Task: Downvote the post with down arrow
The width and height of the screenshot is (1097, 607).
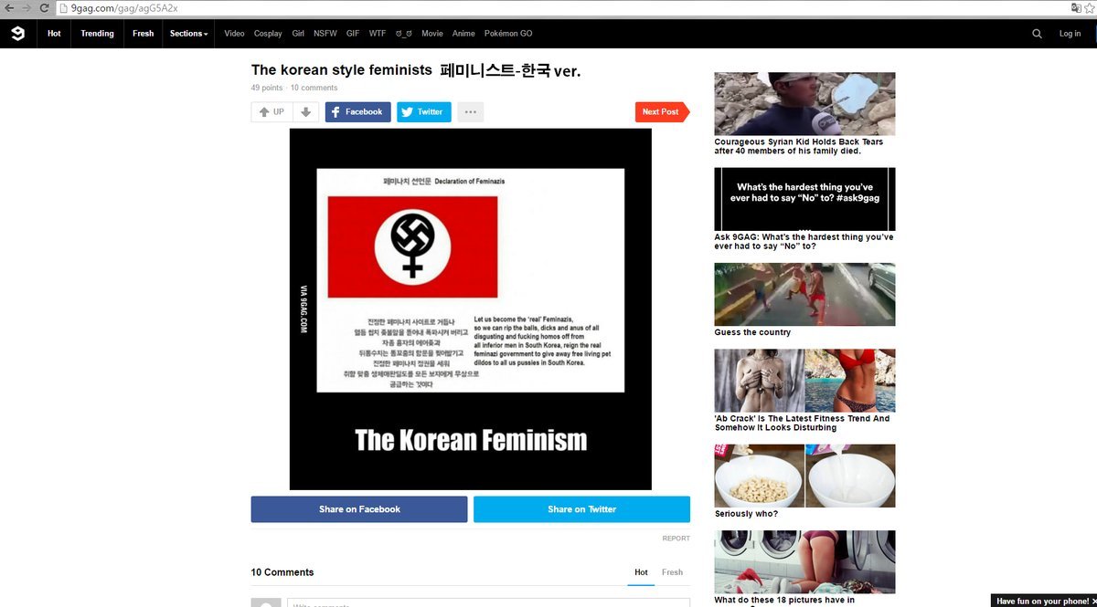Action: [306, 112]
